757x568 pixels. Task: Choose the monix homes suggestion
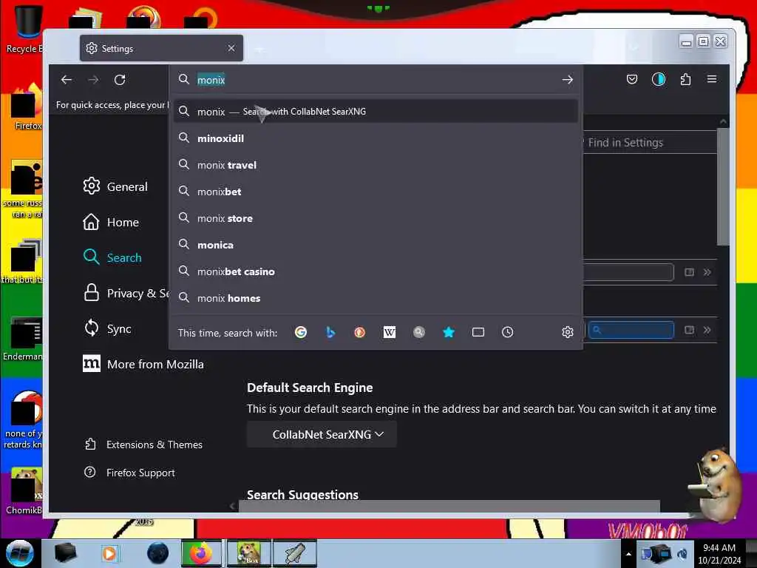coord(376,298)
